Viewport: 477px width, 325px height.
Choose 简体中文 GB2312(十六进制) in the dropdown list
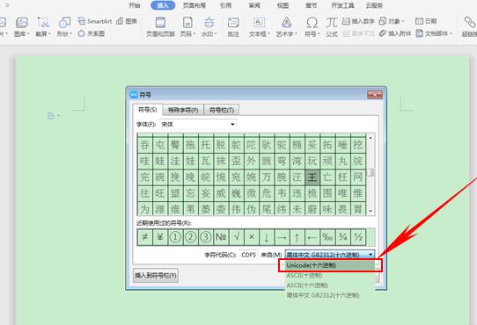(330, 295)
